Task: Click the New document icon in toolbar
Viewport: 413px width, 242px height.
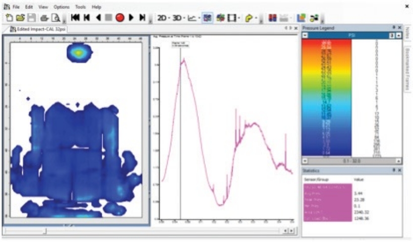Action: 10,18
